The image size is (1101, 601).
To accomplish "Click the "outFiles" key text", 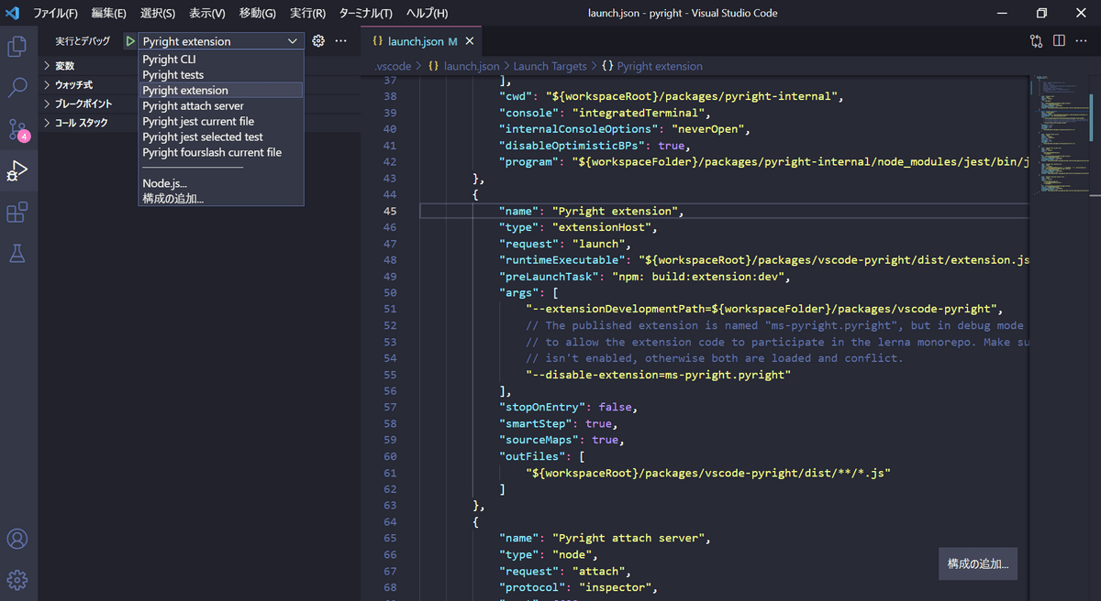I will tap(532, 456).
